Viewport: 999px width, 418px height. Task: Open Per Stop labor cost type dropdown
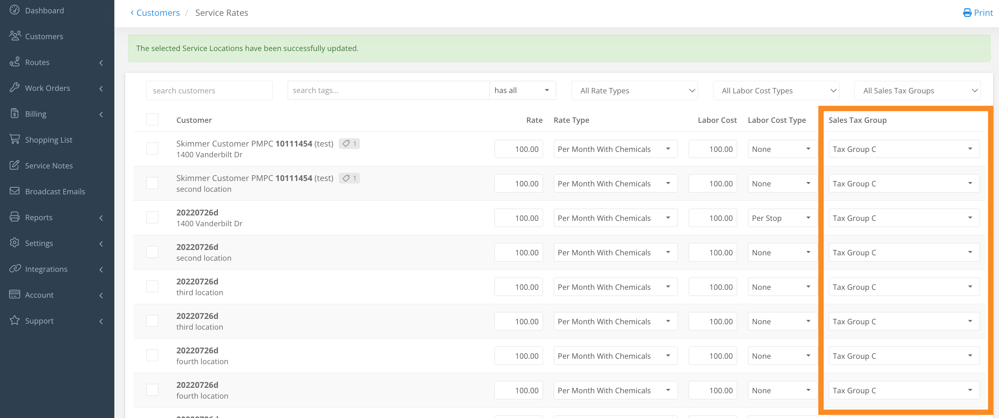point(782,218)
